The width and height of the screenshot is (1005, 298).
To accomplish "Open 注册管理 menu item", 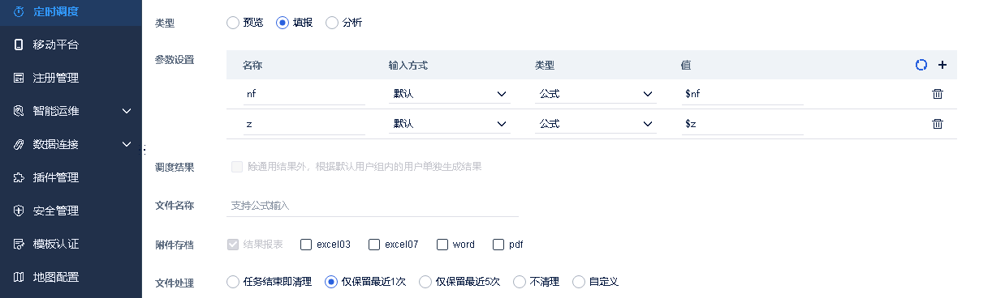I will (x=71, y=78).
